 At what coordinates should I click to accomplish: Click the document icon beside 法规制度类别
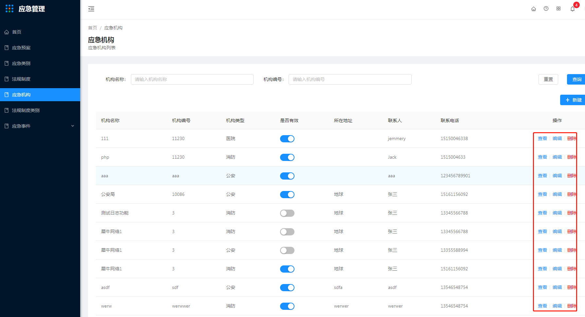click(x=7, y=110)
